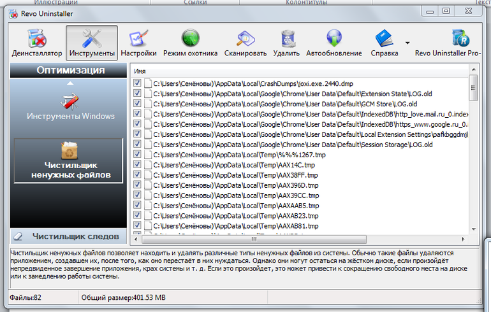
Task: Select the Инструменты toolbar button
Action: [92, 43]
